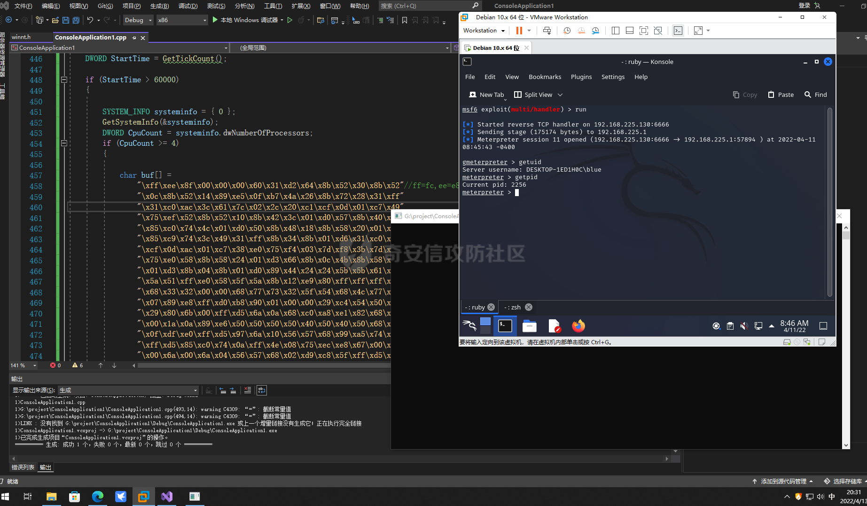The width and height of the screenshot is (867, 506).
Task: Open Firefox in the Kali panel
Action: (x=578, y=326)
